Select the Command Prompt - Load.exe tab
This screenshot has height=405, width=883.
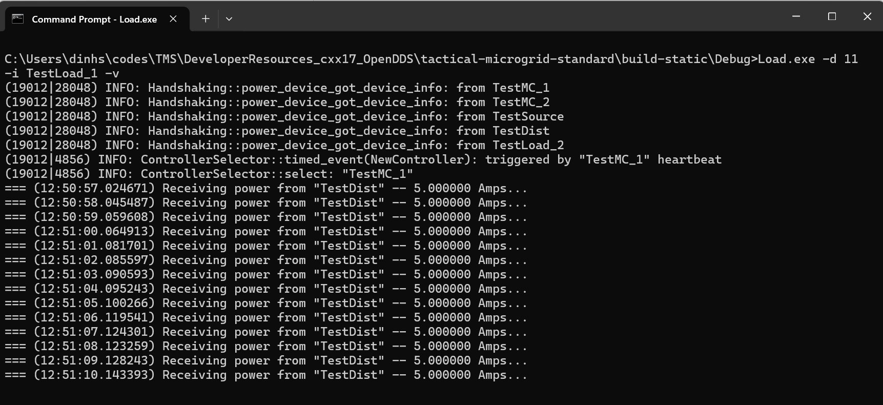[94, 19]
